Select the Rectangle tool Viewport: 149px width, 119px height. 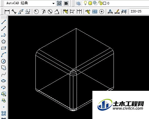tap(4, 48)
